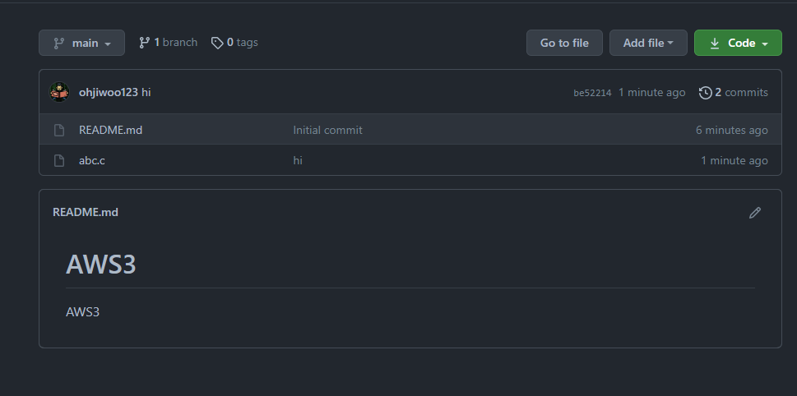
Task: Click the 6 minutes ago timestamp
Action: pos(731,130)
